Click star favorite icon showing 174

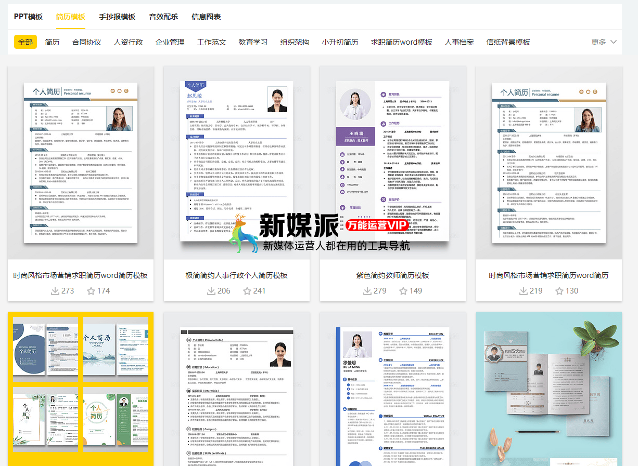[91, 291]
